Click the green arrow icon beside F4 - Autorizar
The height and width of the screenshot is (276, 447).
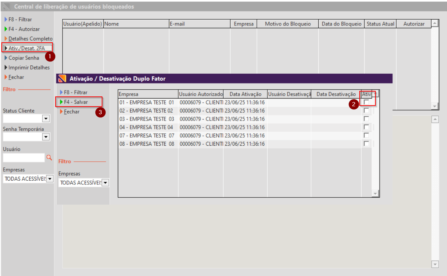pos(6,29)
